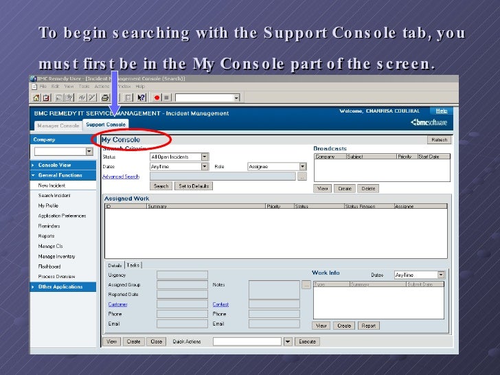Click the bmc software logo
Image resolution: width=500 pixels, height=375 pixels.
(x=429, y=122)
